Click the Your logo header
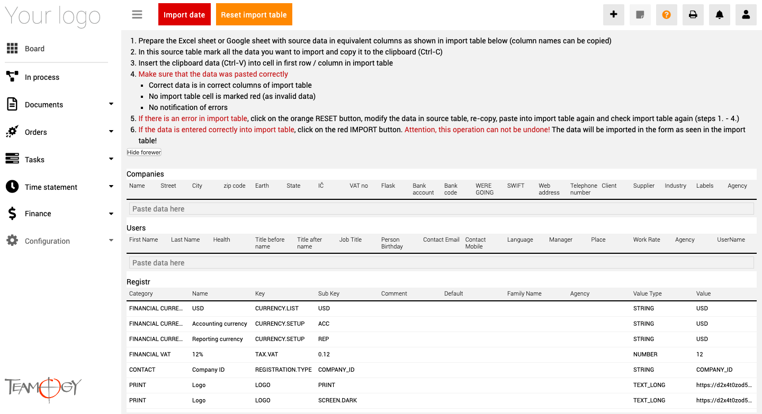 point(52,16)
